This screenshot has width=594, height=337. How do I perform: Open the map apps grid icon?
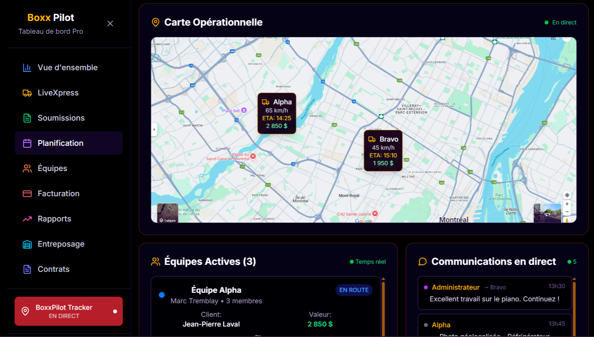[x=554, y=38]
